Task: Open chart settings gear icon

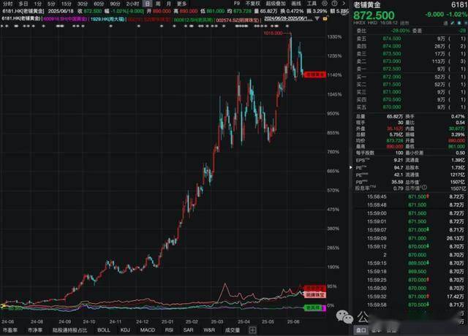Action: pyautogui.click(x=325, y=4)
